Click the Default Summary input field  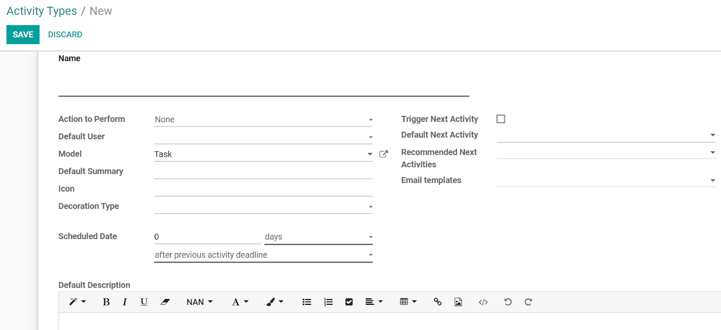coord(263,172)
